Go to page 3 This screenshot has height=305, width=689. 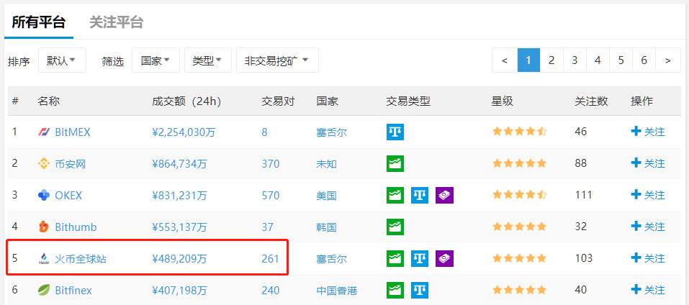click(575, 60)
